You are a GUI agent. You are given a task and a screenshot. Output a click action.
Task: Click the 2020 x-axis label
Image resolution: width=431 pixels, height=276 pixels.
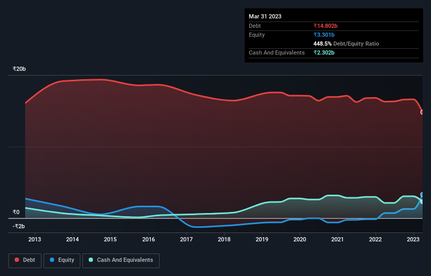coord(300,239)
